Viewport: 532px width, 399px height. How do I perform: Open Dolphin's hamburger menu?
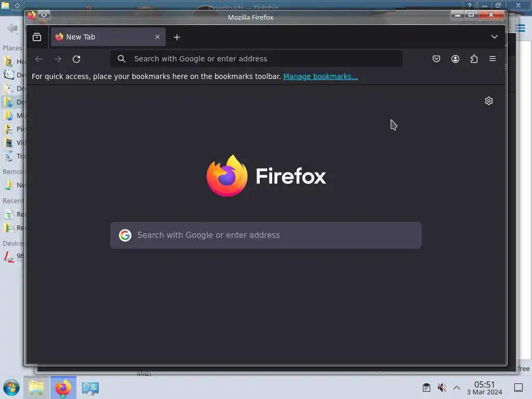click(520, 28)
